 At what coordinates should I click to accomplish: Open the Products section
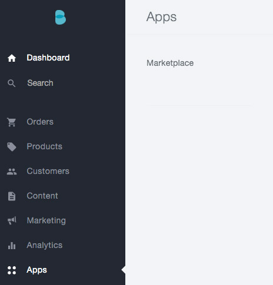click(x=44, y=146)
